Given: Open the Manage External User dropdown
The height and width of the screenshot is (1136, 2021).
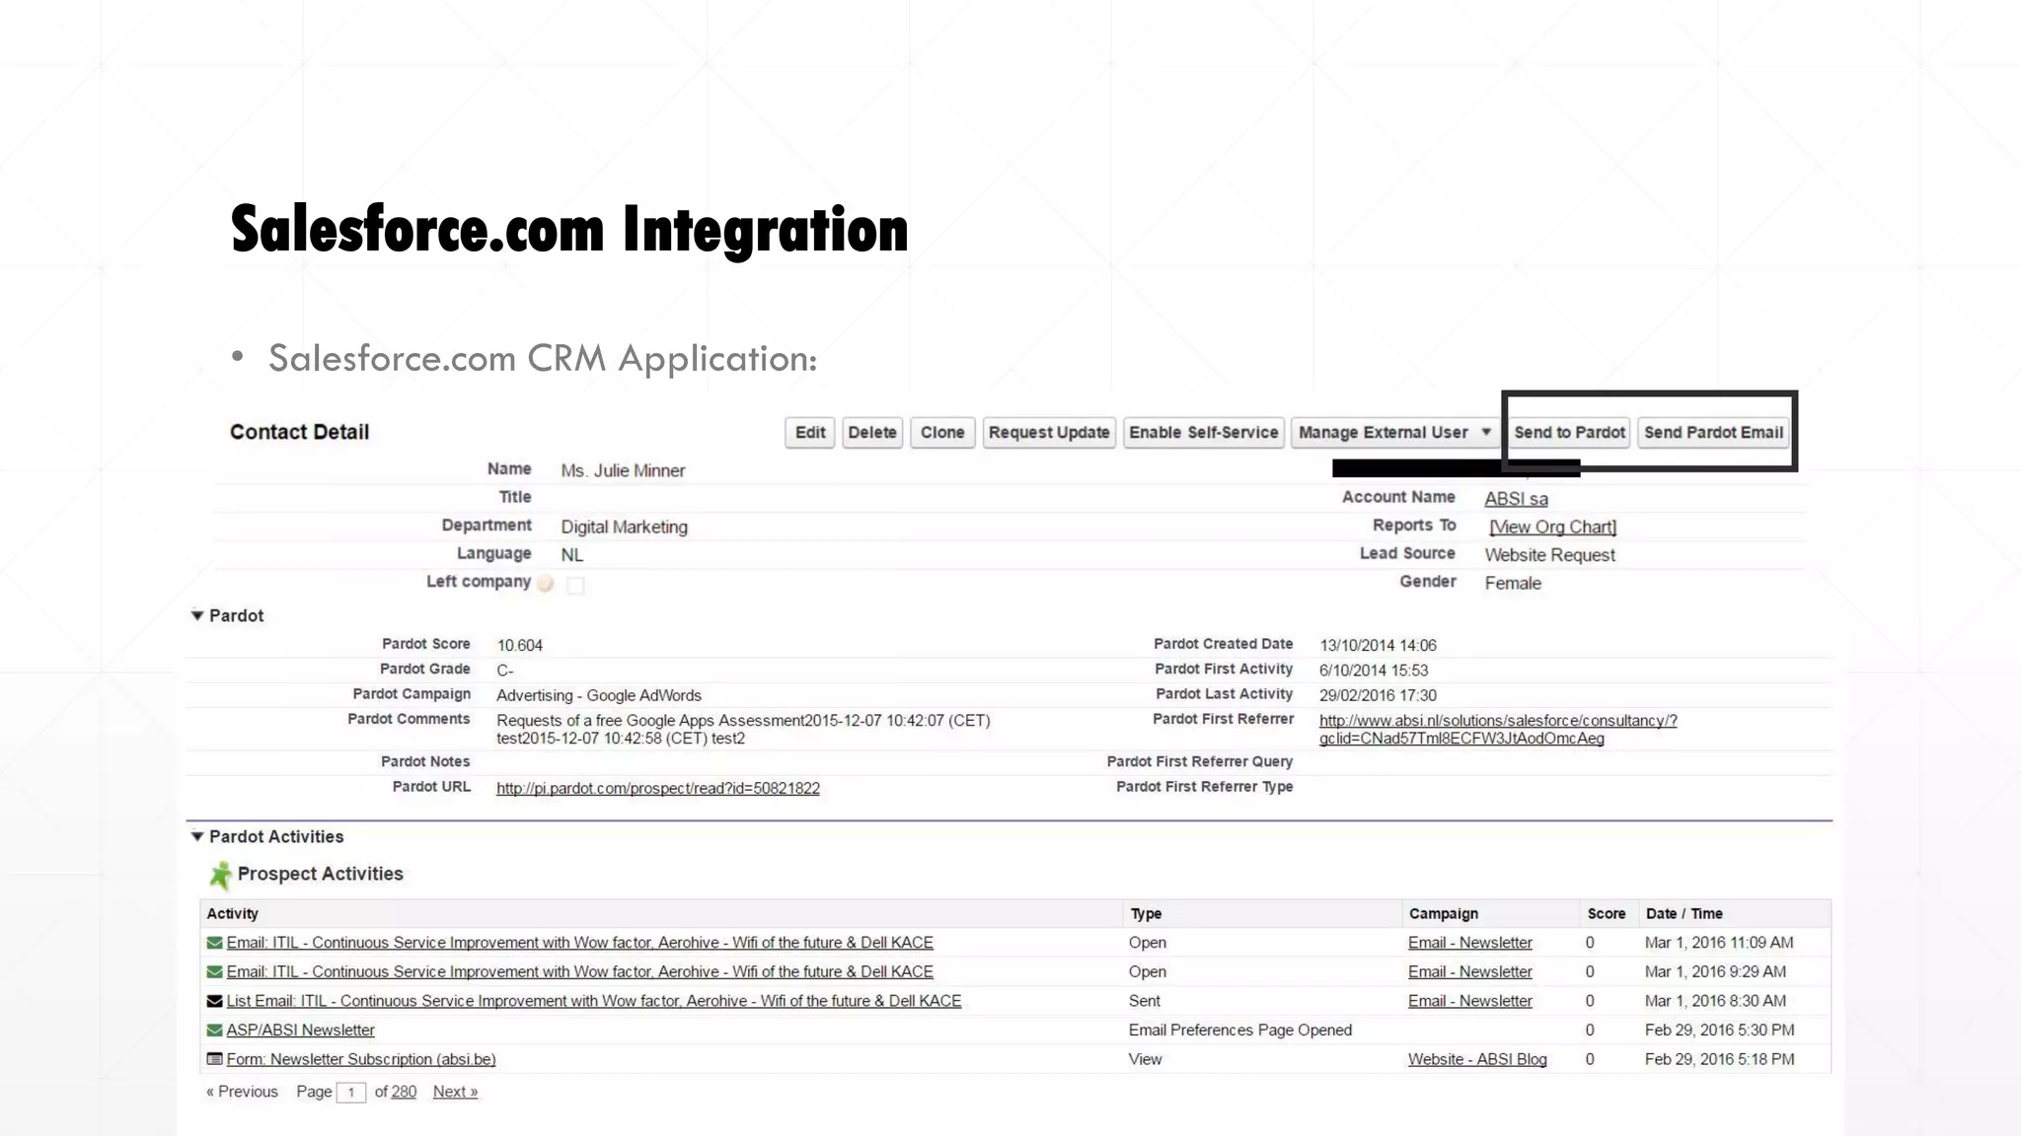Looking at the screenshot, I should [1394, 433].
